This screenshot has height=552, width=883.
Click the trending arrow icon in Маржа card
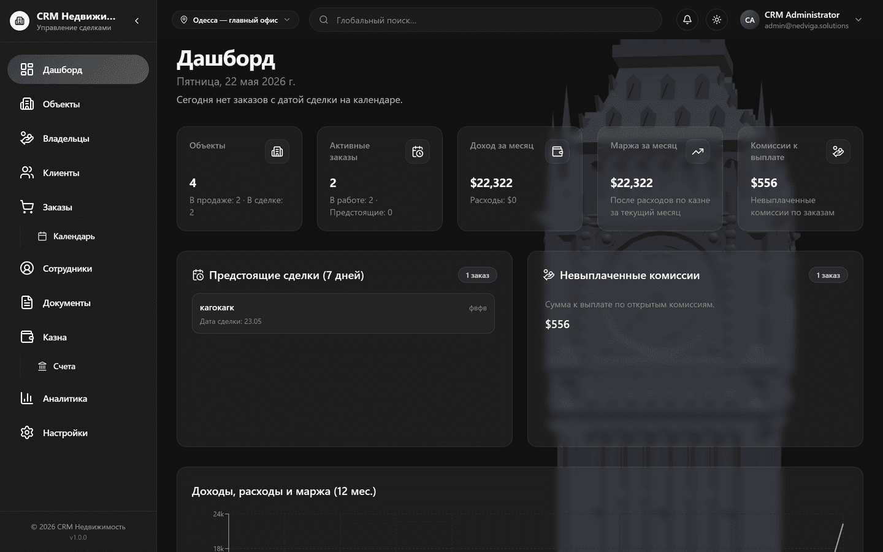698,151
